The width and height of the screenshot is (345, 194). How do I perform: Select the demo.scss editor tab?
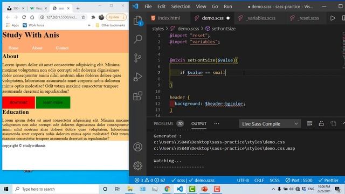pos(212,18)
